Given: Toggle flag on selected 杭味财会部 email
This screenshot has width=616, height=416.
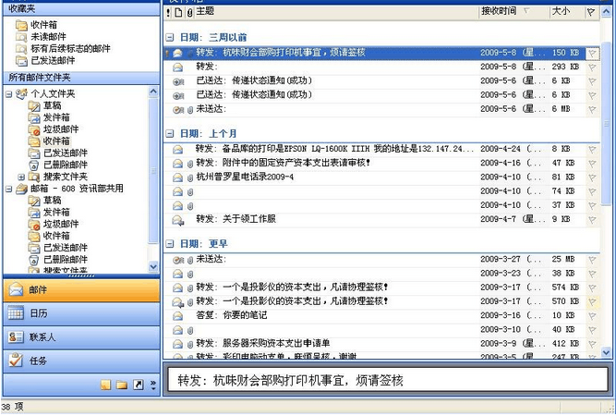Looking at the screenshot, I should (592, 54).
